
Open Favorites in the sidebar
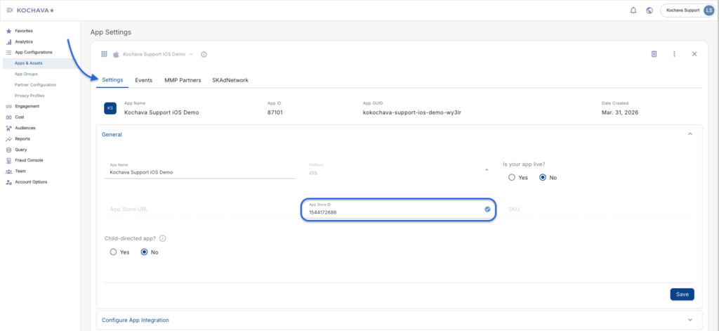pos(24,31)
